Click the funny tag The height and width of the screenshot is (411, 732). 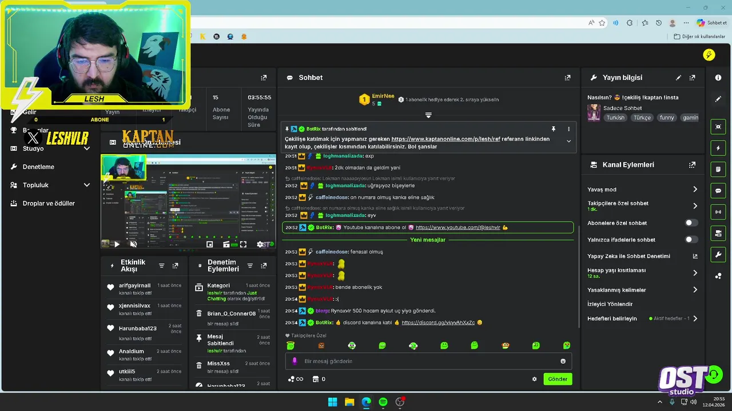667,118
